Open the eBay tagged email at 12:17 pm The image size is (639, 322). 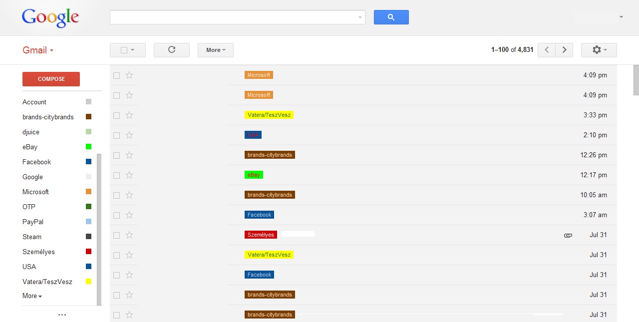[x=363, y=175]
